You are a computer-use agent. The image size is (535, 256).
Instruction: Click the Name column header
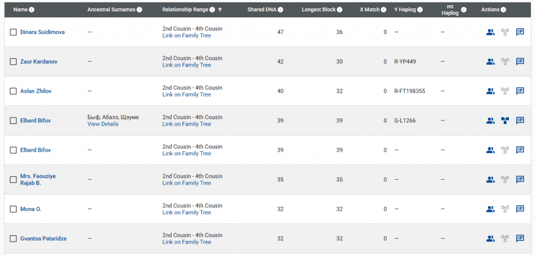pos(20,9)
